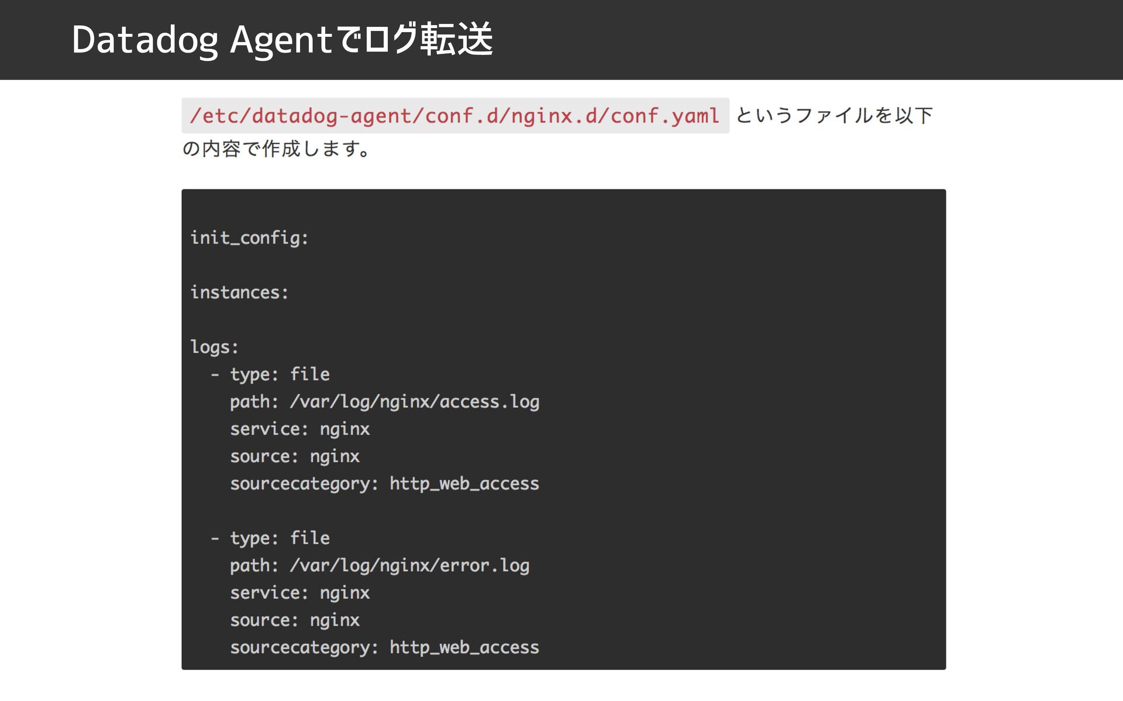Click the error.log path line

[380, 565]
